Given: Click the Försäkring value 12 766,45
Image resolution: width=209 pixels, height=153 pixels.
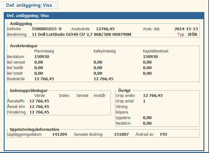Looking at the screenshot, I should [39, 112].
